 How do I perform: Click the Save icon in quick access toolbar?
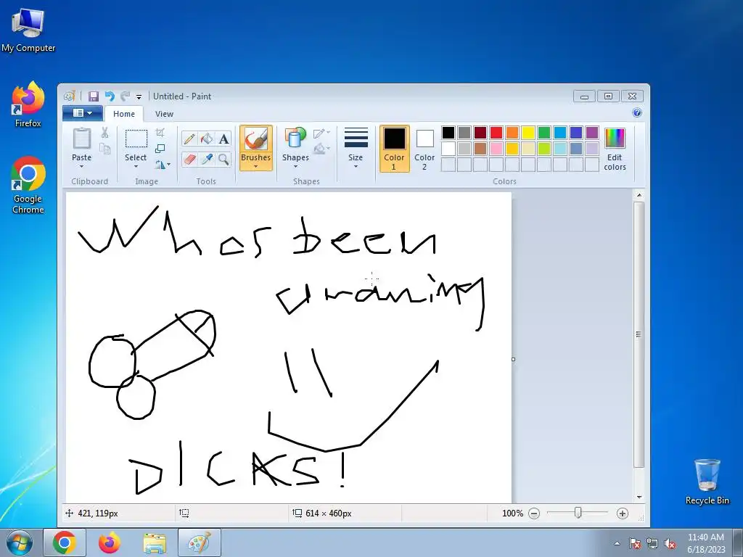pyautogui.click(x=94, y=96)
